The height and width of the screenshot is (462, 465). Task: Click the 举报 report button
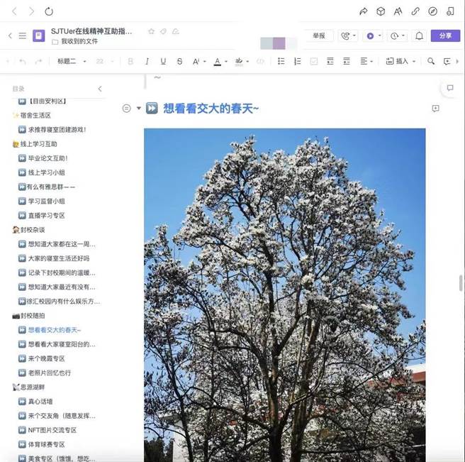[319, 36]
